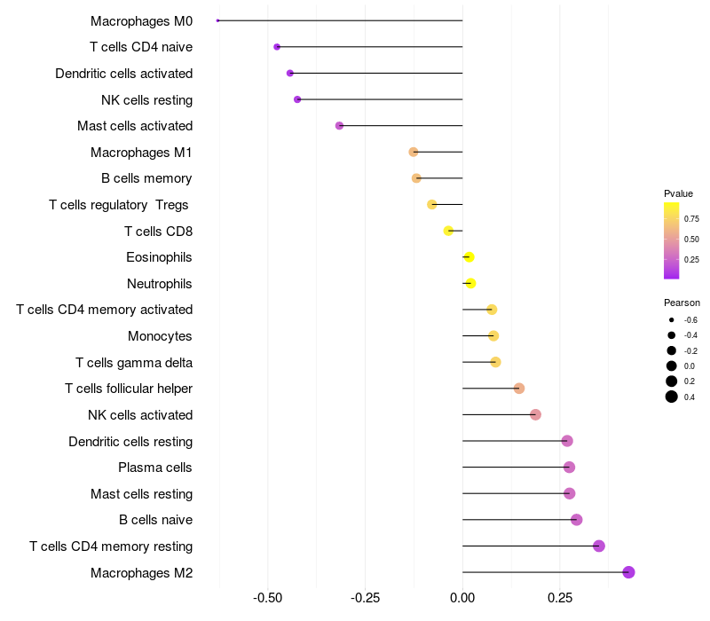Select the Macrophages M1 orange dot

414,152
